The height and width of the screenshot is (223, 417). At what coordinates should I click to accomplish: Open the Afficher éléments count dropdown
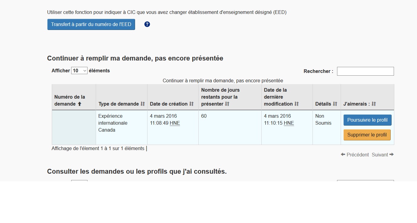(x=79, y=71)
